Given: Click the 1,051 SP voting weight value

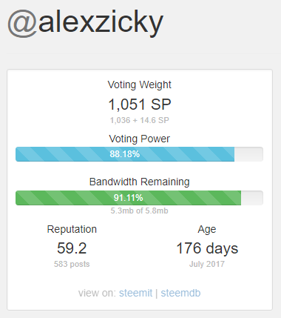Looking at the screenshot, I should tap(140, 105).
